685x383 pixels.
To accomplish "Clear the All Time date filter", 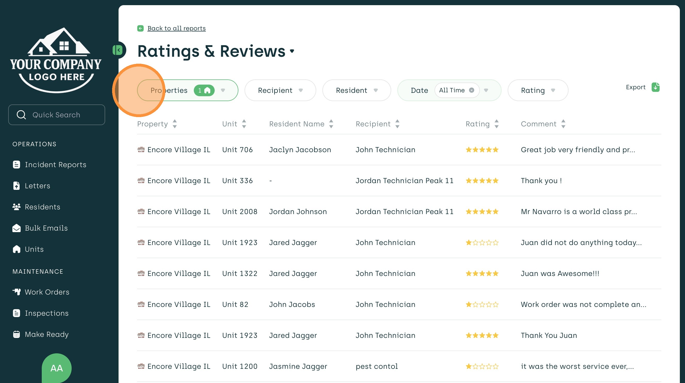I will [x=471, y=90].
